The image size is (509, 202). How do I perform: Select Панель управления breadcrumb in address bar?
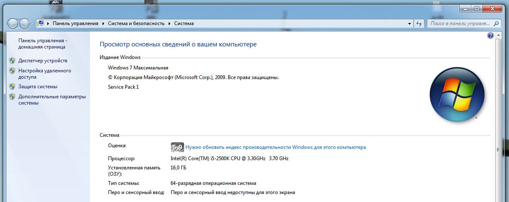tap(75, 23)
